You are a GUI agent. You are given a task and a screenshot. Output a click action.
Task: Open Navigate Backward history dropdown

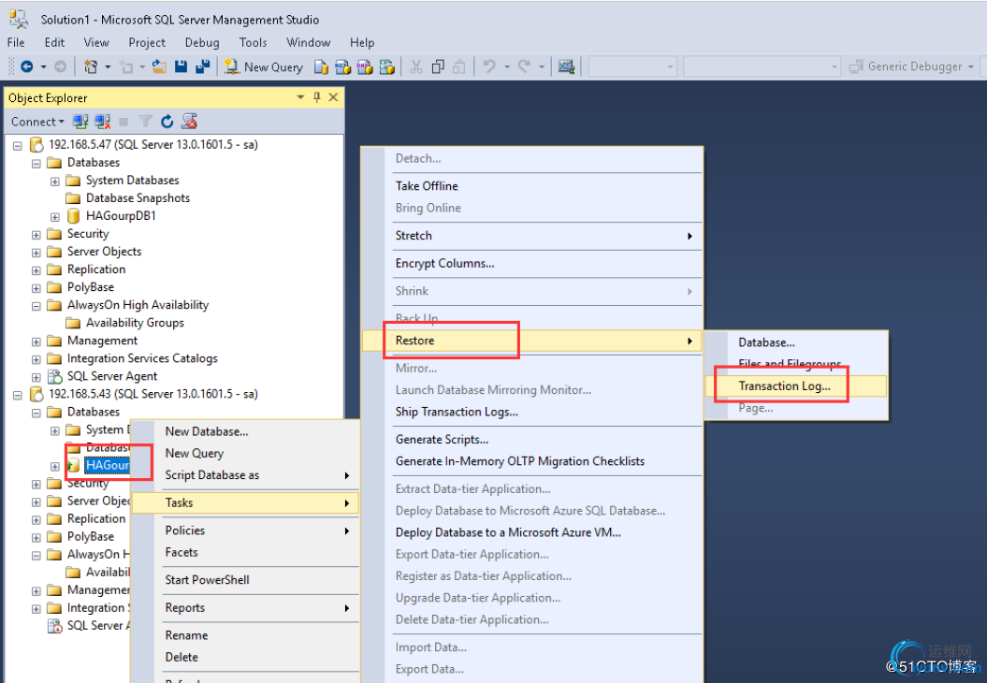click(43, 66)
